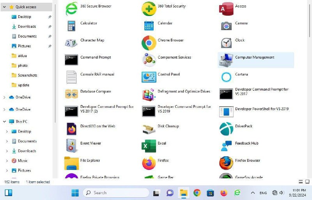Collapse the This PC tree node
Viewport: 312px width, 200px height.
pos(4,121)
